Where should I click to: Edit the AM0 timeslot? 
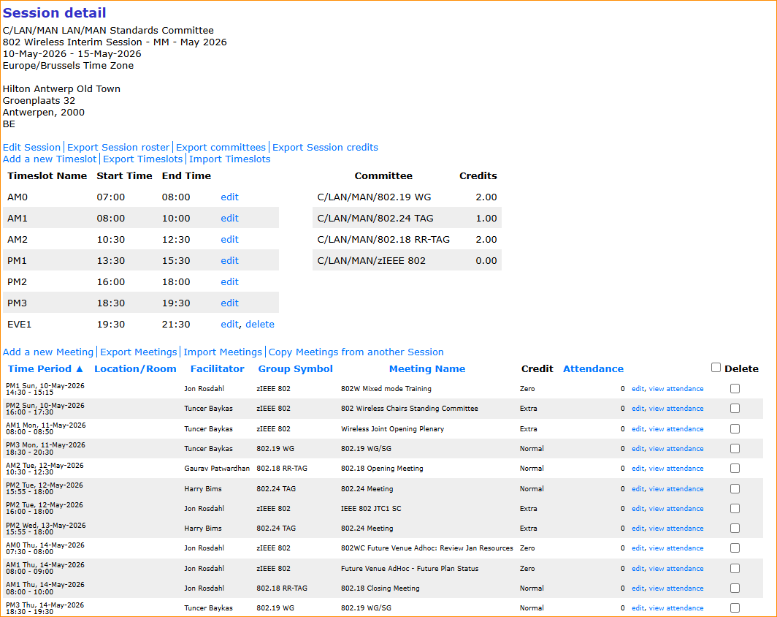[229, 197]
